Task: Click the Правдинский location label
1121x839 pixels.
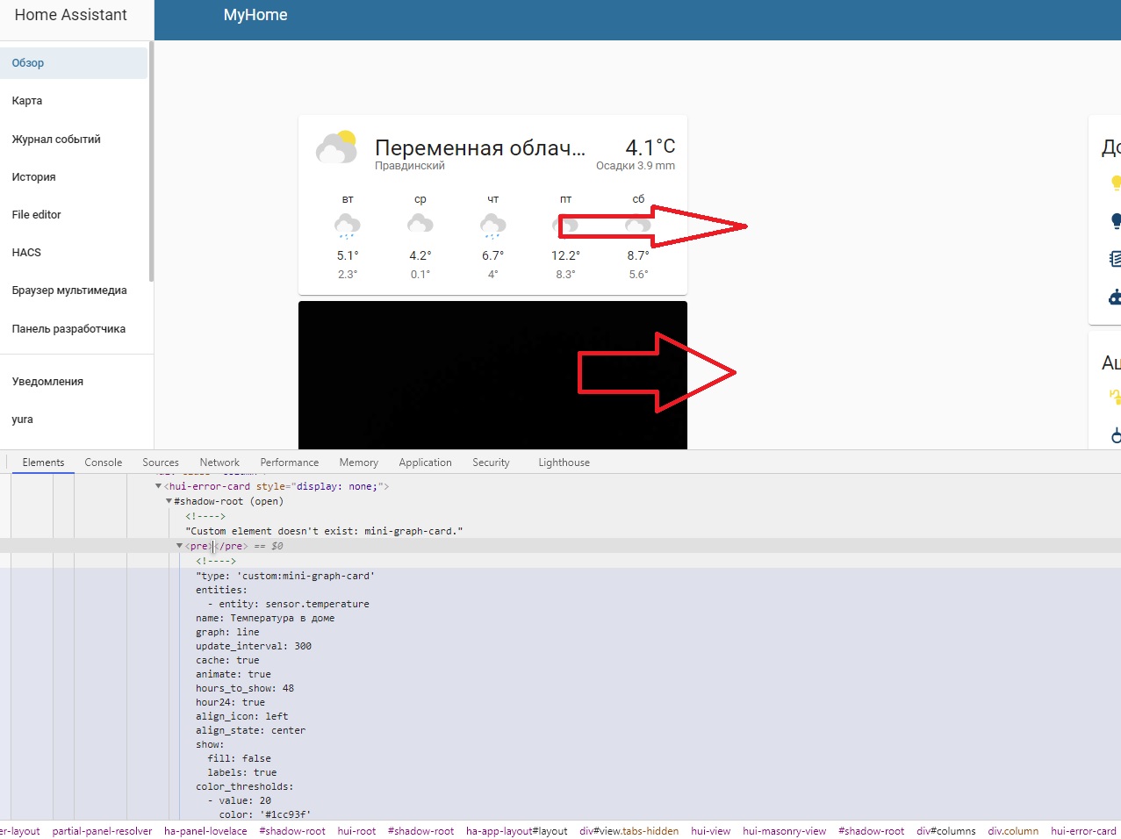Action: [410, 166]
